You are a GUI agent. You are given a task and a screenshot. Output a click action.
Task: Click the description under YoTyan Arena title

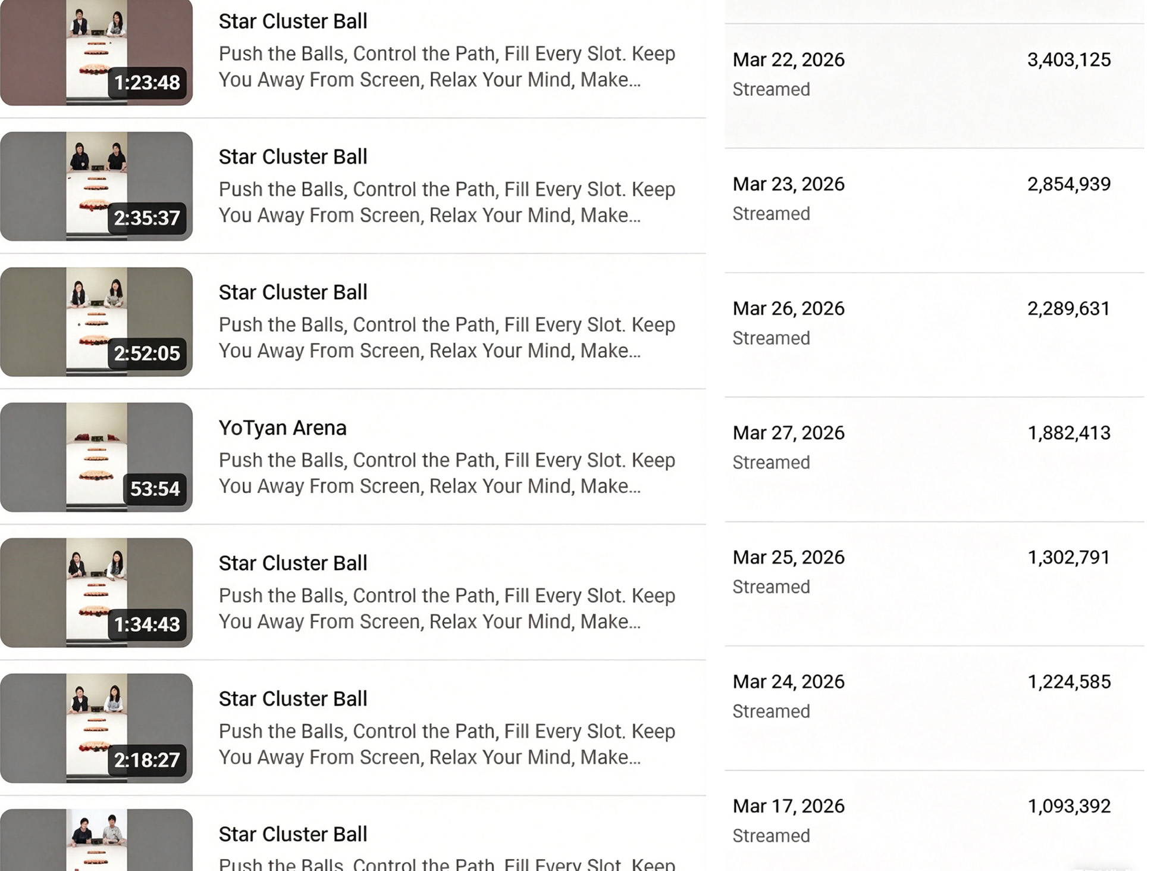pos(447,473)
